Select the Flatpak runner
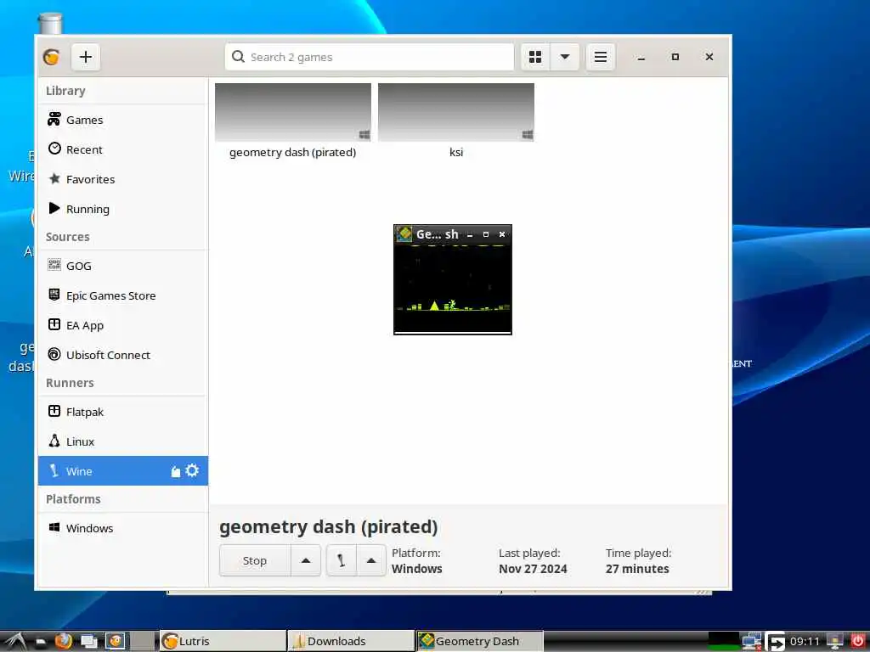The image size is (870, 652). tap(123, 412)
